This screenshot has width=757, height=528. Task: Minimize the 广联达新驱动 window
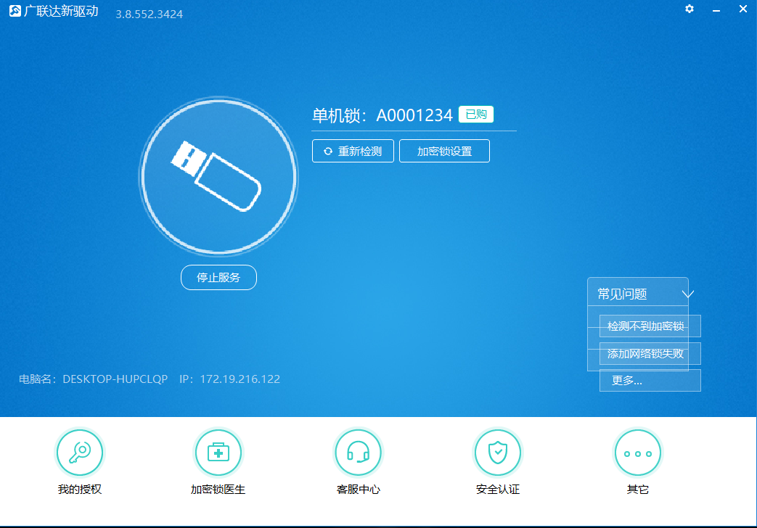(716, 10)
